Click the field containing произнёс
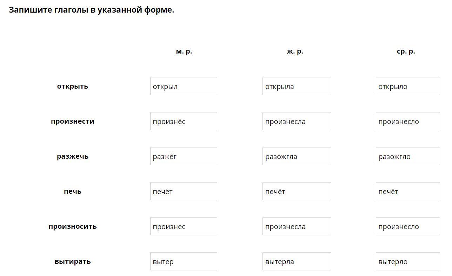The width and height of the screenshot is (452, 276). click(x=184, y=121)
